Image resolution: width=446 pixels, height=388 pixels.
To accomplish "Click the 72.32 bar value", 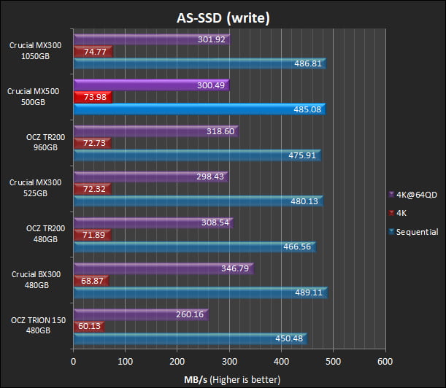I will click(94, 189).
